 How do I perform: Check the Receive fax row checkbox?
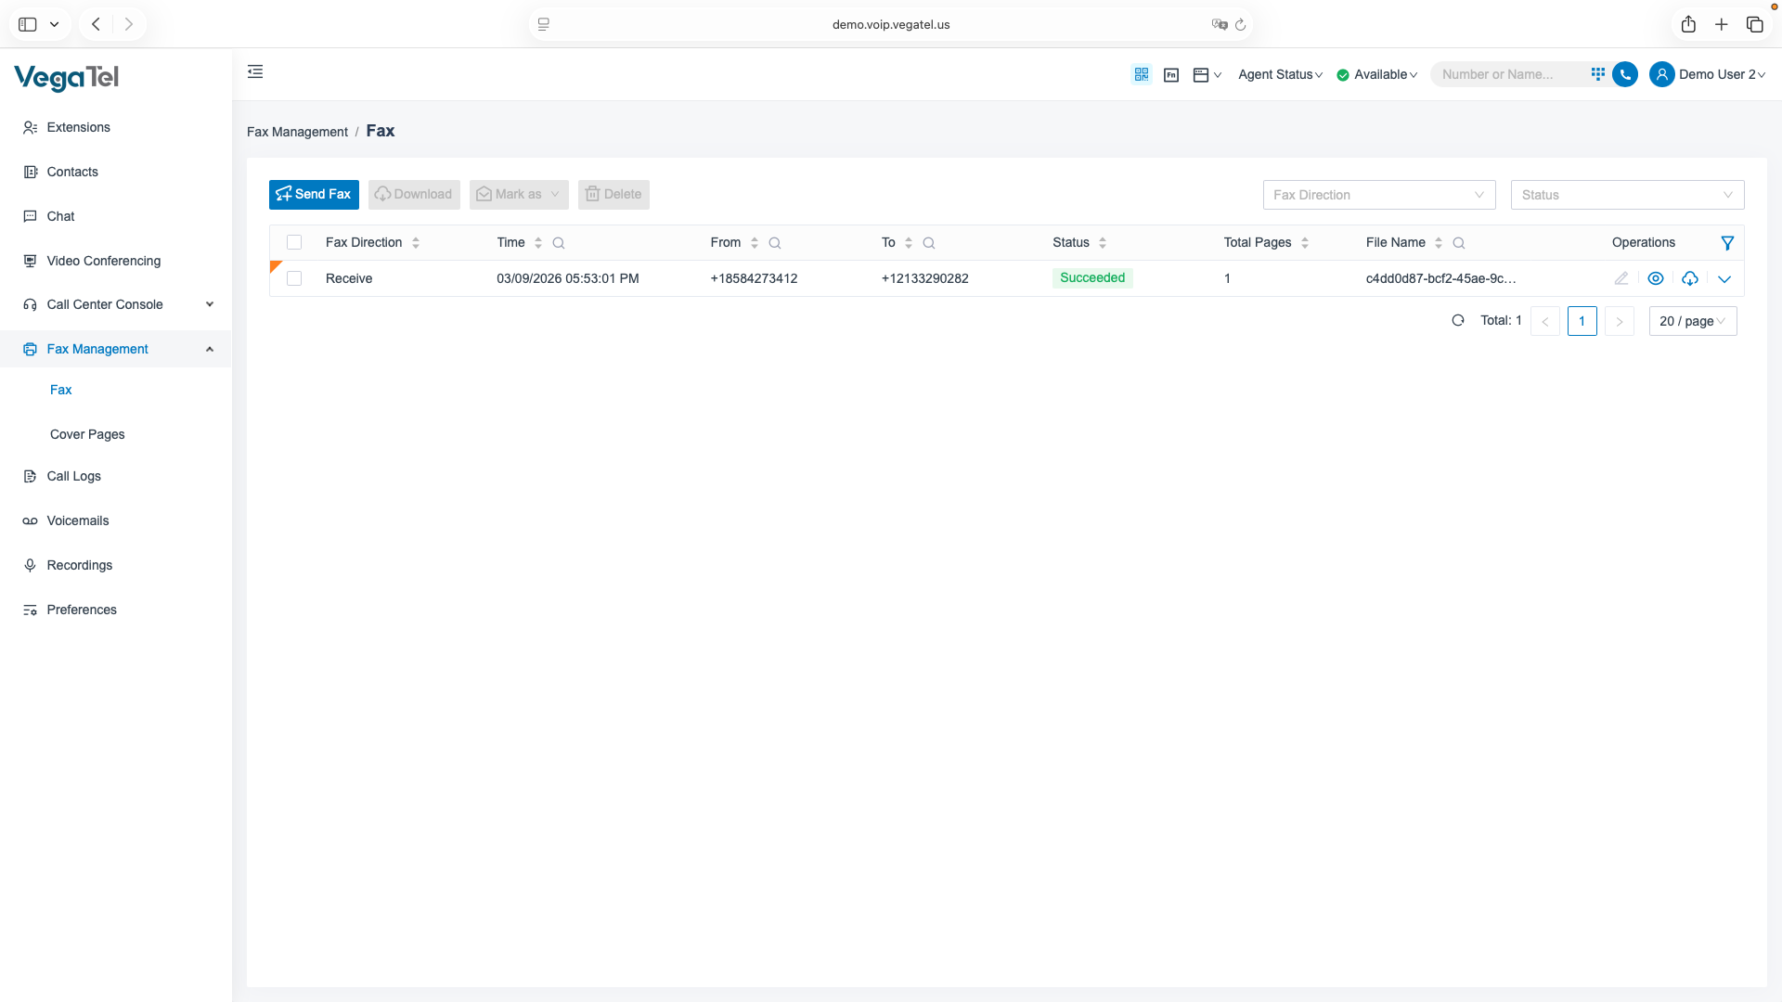[x=294, y=278]
